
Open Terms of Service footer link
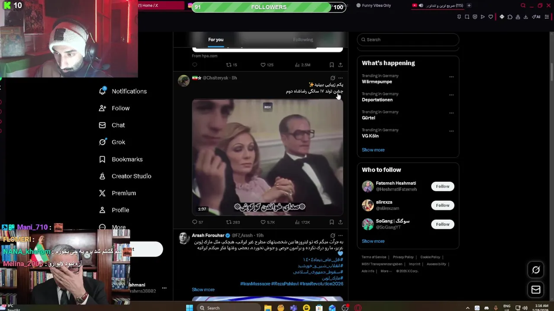coord(374,257)
